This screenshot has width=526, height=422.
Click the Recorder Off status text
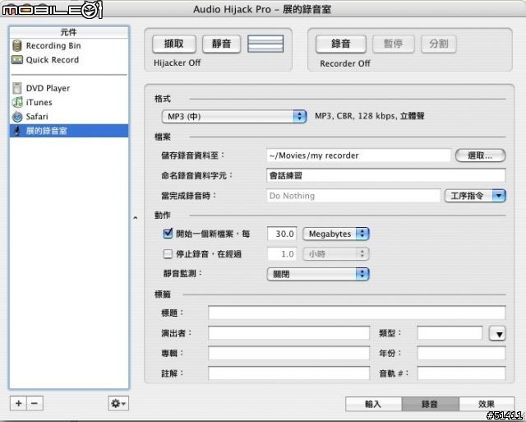click(345, 63)
